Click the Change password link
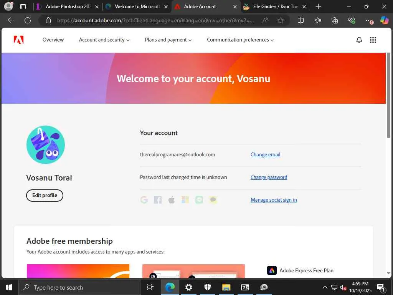Screen dimensions: 393x295 coord(269,177)
